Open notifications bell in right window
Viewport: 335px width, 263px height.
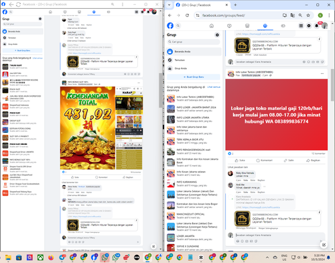(317, 26)
